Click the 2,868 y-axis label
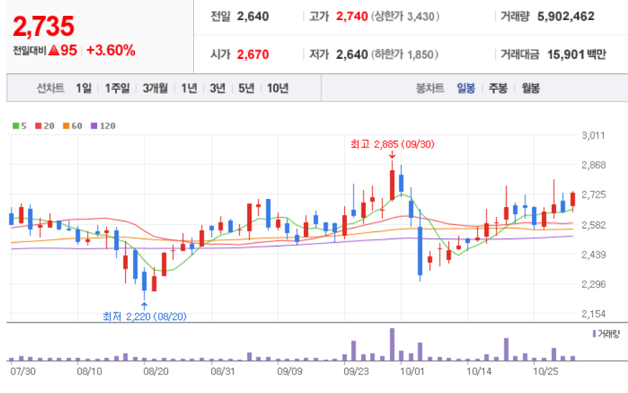628x393 pixels. 594,165
